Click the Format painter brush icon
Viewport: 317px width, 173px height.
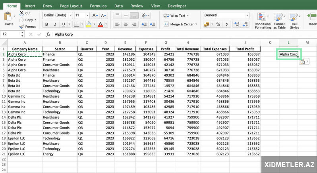click(21, 27)
